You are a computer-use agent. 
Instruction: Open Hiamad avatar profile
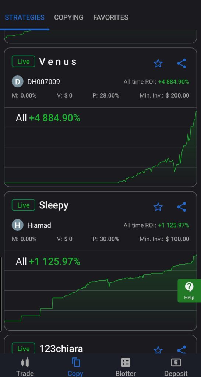click(x=18, y=225)
